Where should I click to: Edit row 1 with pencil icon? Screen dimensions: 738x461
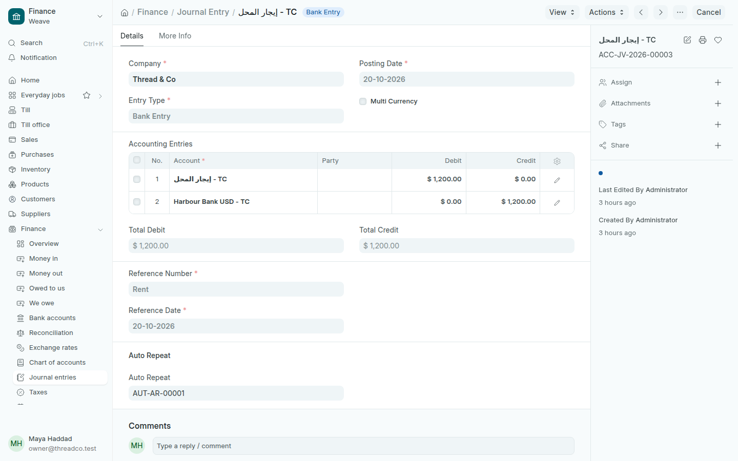557,180
